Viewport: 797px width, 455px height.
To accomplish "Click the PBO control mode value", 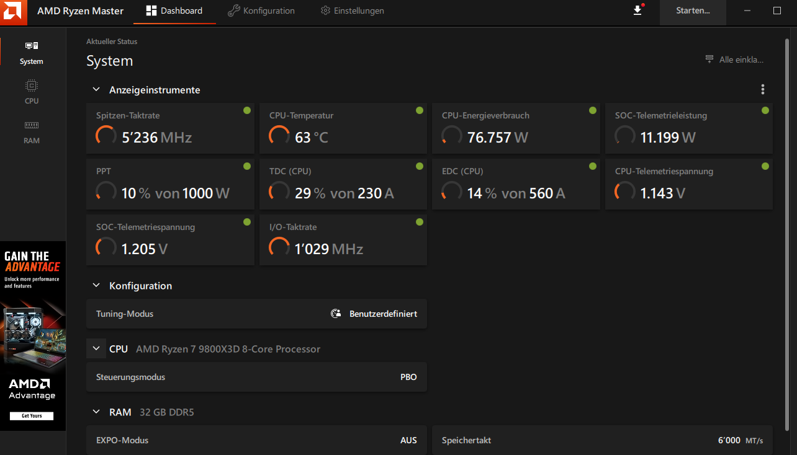I will [x=408, y=377].
